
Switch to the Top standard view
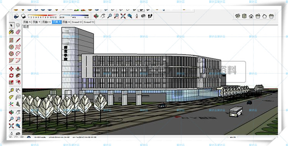point(244,16)
